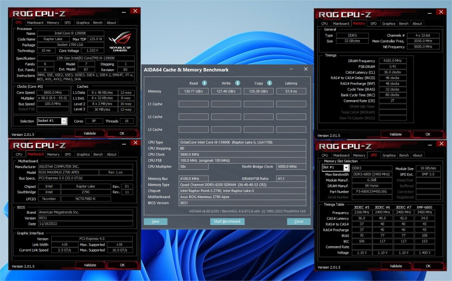Click the North Bridge Clock 5000.0 MHz value
Screen dimensions: 452x281
[x=291, y=166]
